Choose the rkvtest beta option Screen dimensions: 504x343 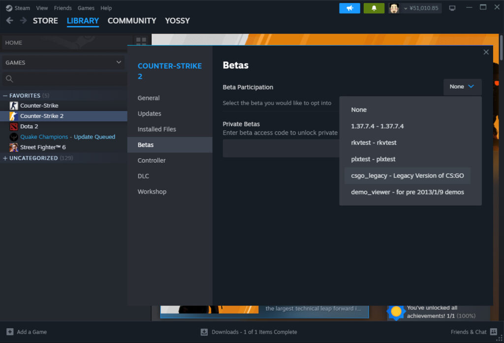coord(407,143)
